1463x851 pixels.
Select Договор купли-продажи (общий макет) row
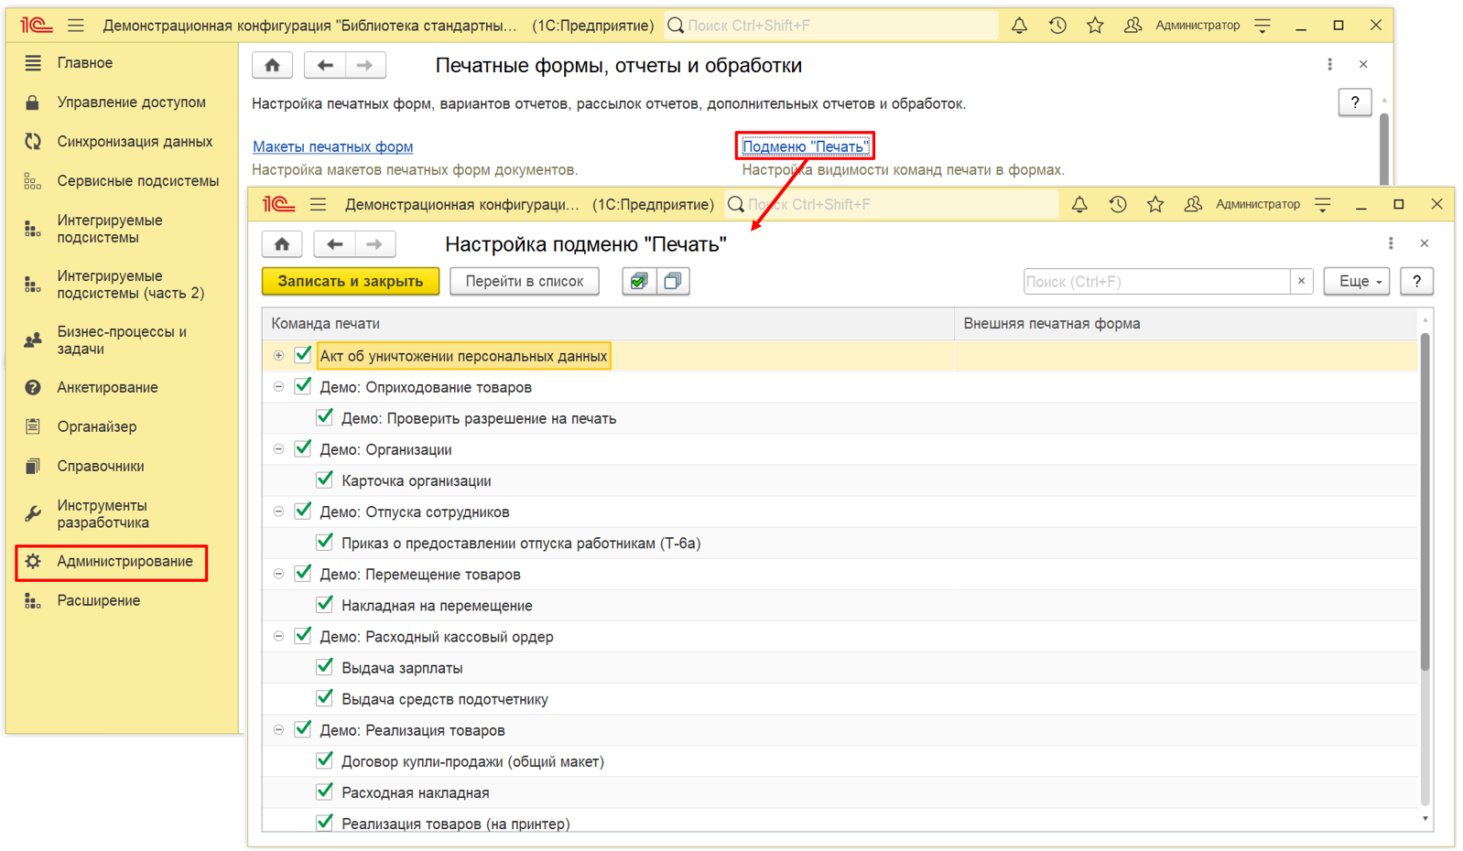(840, 761)
